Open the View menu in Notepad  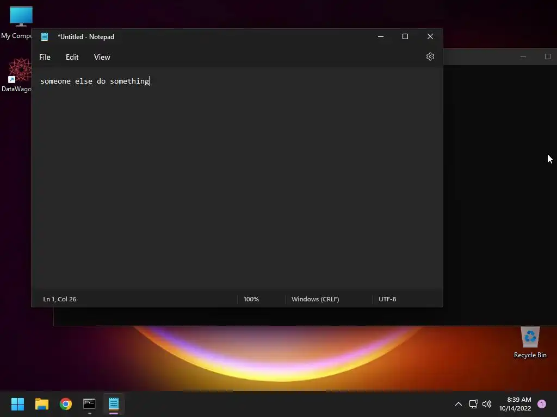102,57
